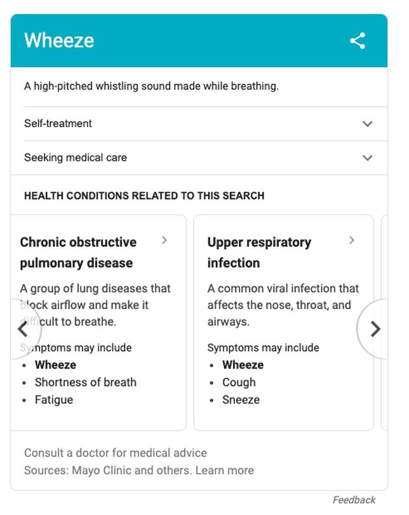Click the share icon in Wheeze header
409x515 pixels.
click(358, 41)
